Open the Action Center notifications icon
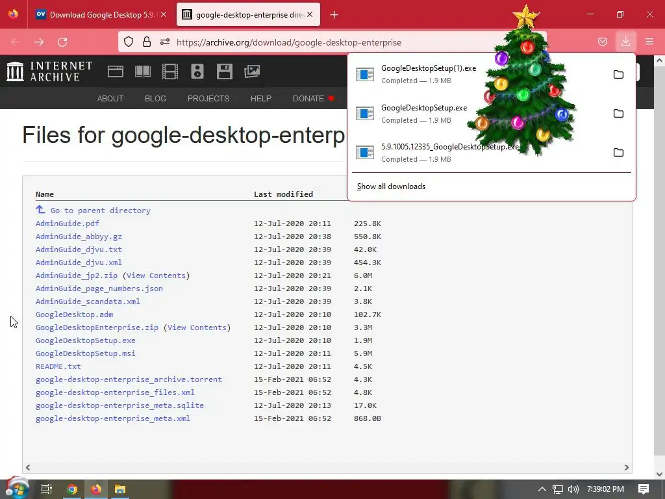665x499 pixels. [x=644, y=489]
